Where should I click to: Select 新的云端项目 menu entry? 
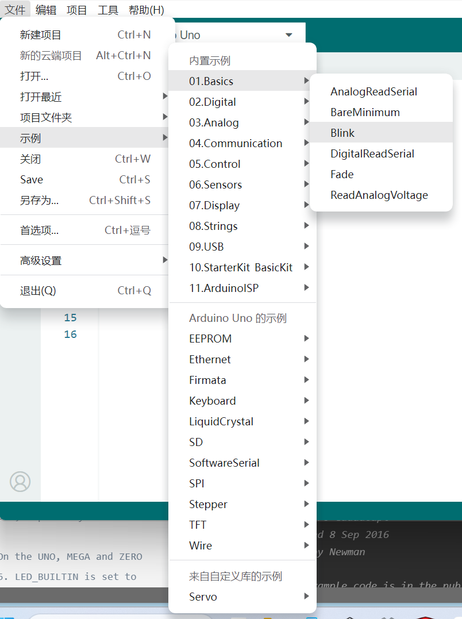coord(84,55)
